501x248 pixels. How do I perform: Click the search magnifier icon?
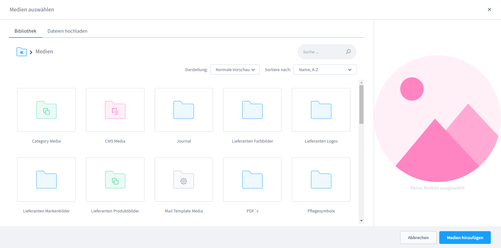click(x=349, y=52)
